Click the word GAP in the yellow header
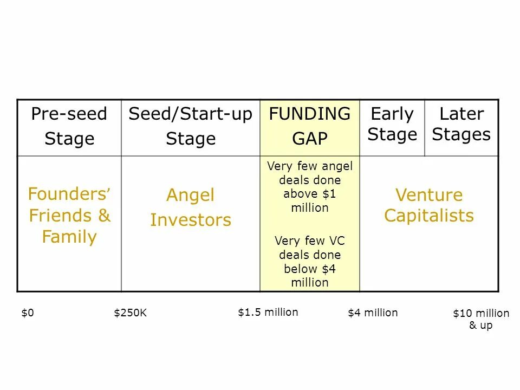The image size is (520, 390). tap(310, 139)
